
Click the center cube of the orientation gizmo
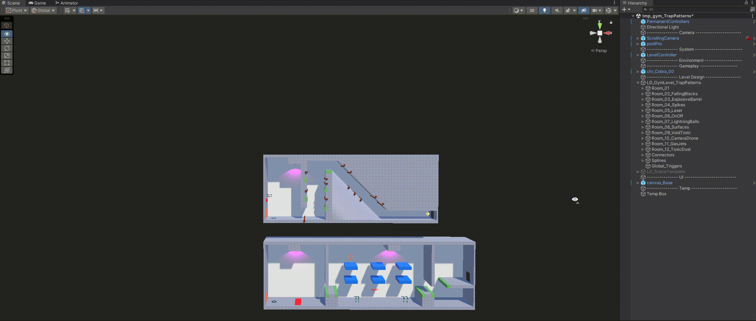tap(600, 33)
